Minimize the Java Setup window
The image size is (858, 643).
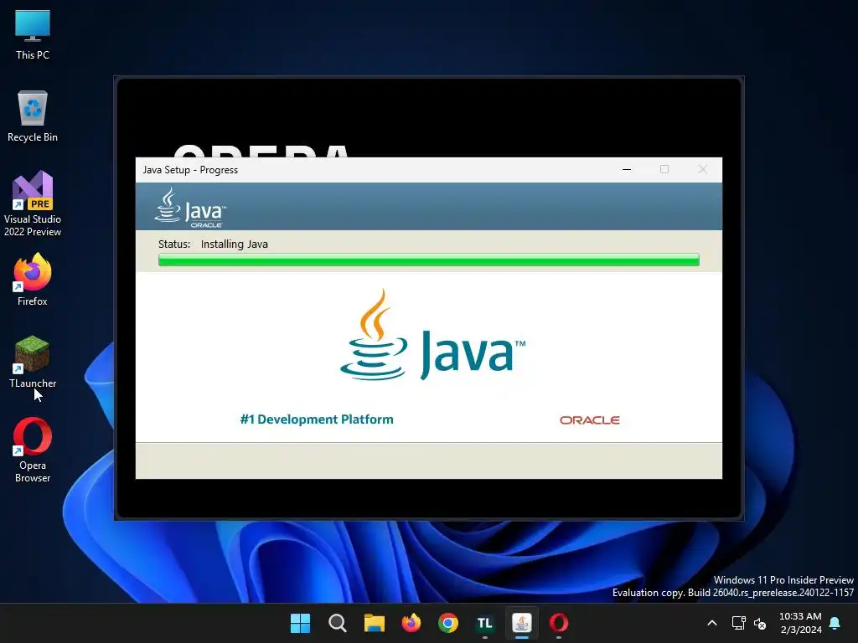point(627,169)
